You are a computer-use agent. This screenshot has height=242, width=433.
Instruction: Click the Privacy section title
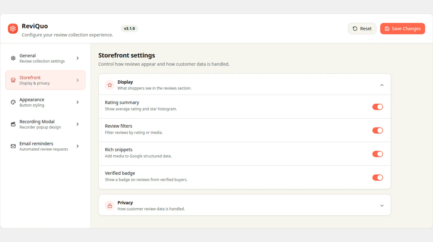[125, 203]
